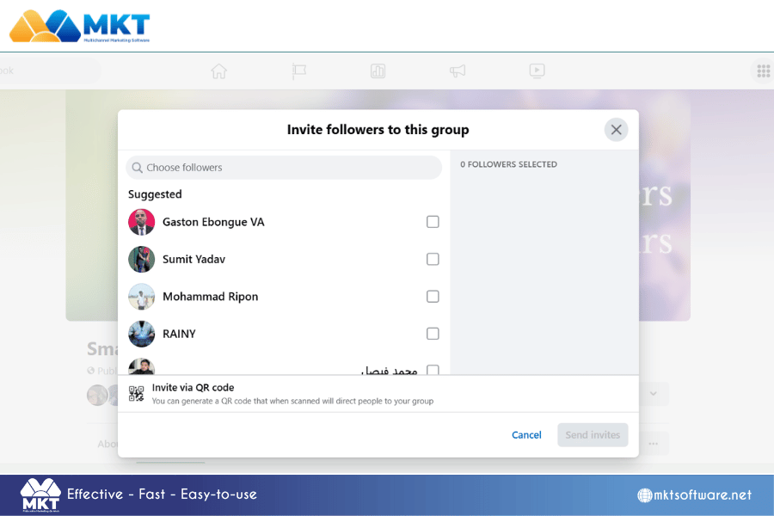The image size is (774, 516).
Task: Click the MKT logo in footer banner
Action: (x=40, y=494)
